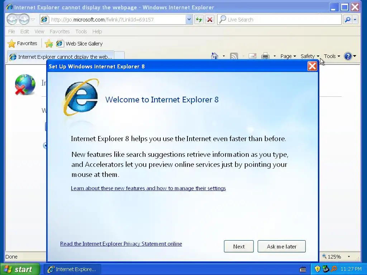Click the Print icon
367x275 pixels.
pyautogui.click(x=265, y=56)
